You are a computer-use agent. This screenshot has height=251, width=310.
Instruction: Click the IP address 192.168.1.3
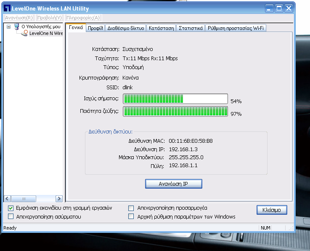click(183, 149)
